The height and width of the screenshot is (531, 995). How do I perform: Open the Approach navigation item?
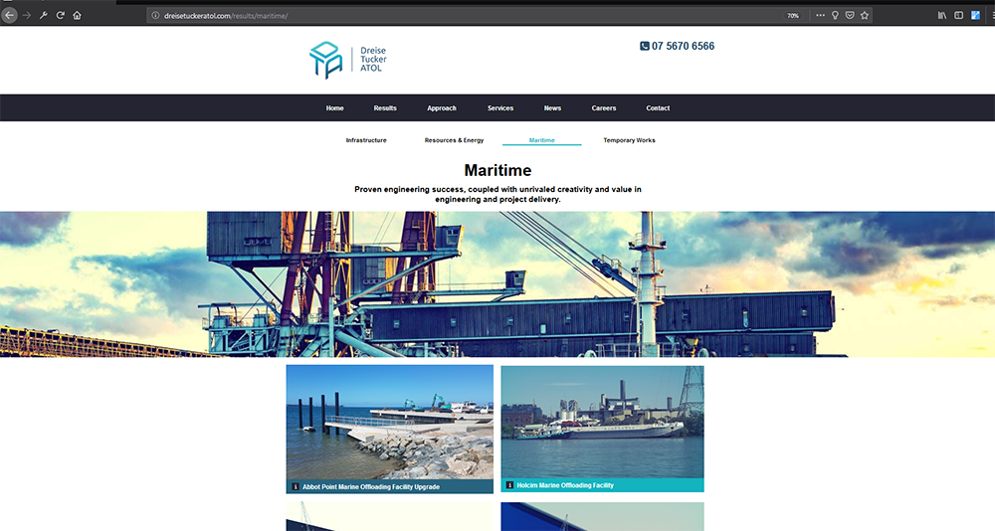click(x=442, y=107)
